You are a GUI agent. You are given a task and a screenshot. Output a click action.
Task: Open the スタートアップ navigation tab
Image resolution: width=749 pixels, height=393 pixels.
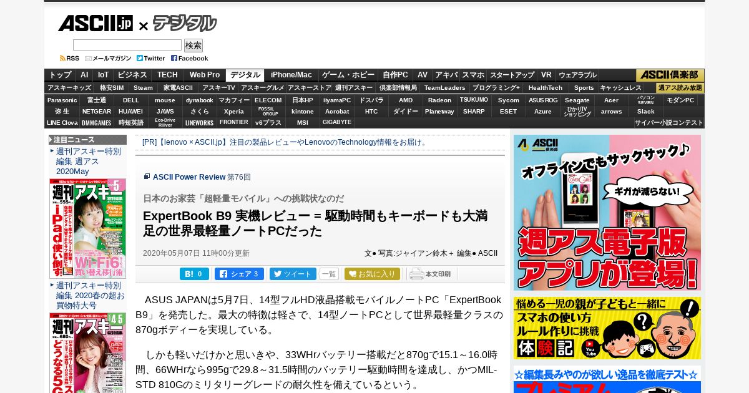512,75
